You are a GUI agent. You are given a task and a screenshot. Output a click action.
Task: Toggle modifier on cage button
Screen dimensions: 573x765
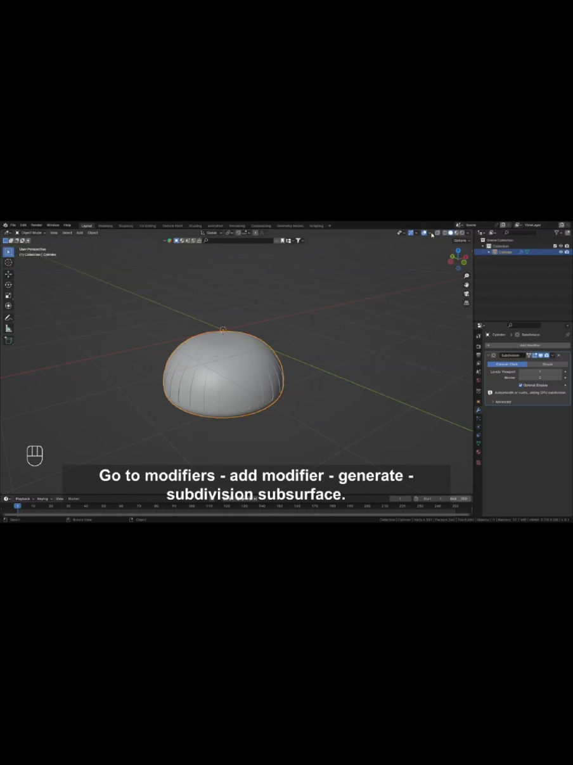pyautogui.click(x=529, y=355)
